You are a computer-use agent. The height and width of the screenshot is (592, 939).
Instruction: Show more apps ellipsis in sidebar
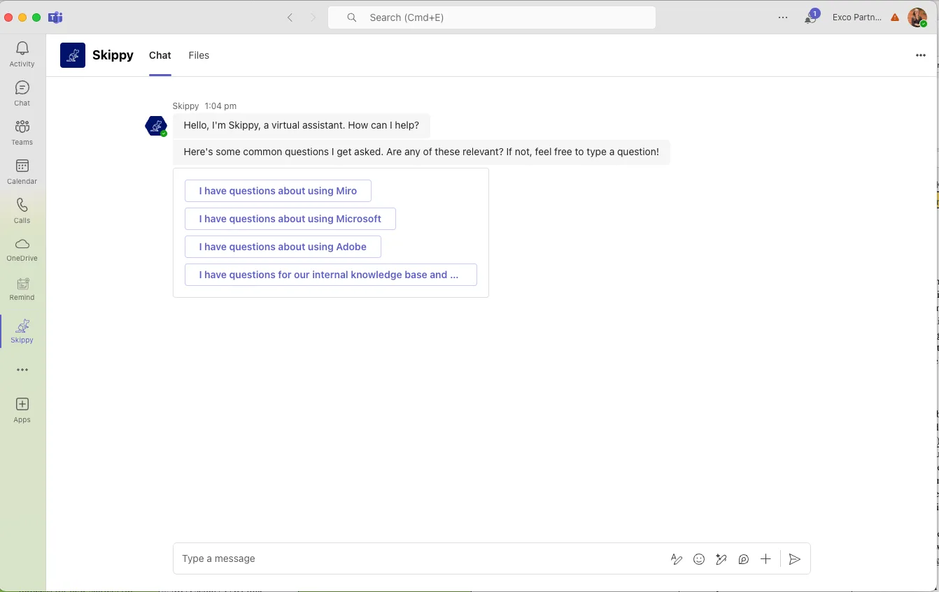pyautogui.click(x=22, y=370)
